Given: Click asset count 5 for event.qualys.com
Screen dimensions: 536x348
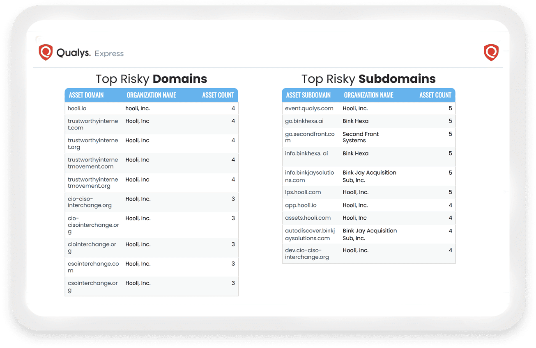Looking at the screenshot, I should pos(451,109).
